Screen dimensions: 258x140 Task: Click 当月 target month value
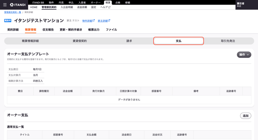35,75
